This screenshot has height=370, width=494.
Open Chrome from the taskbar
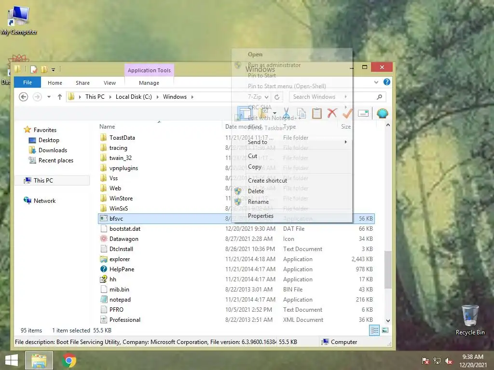[x=69, y=360]
